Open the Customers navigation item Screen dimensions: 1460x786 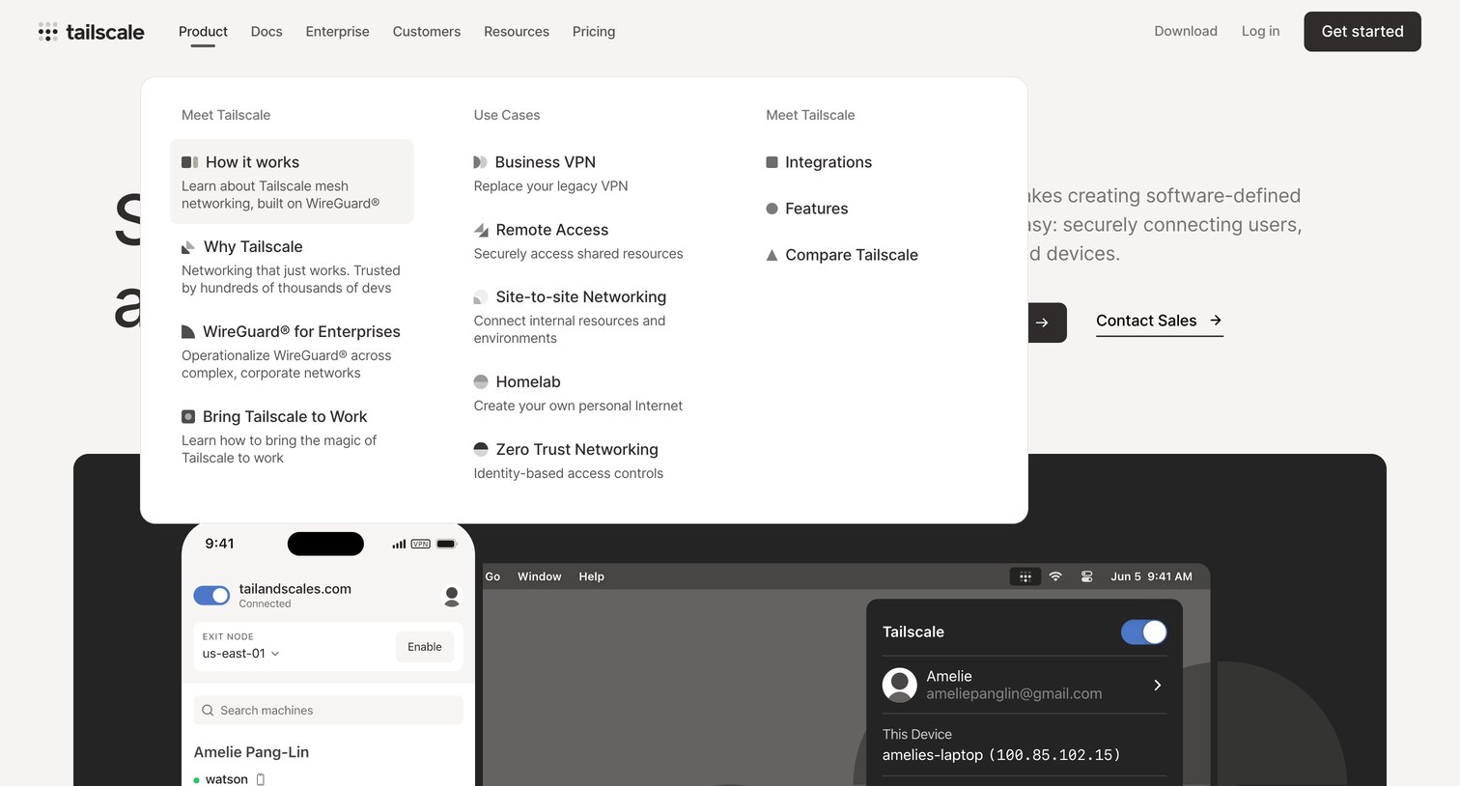coord(427,32)
